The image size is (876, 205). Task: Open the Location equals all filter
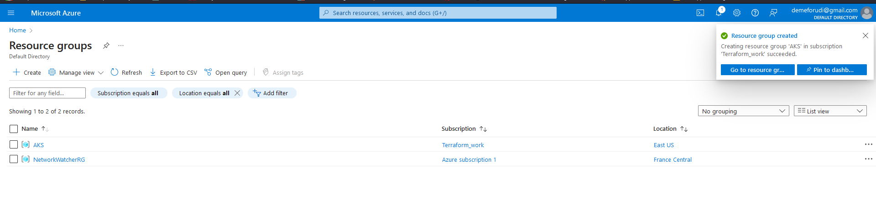point(204,93)
